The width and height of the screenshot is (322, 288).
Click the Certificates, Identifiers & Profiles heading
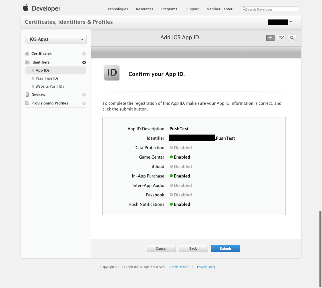tap(69, 22)
